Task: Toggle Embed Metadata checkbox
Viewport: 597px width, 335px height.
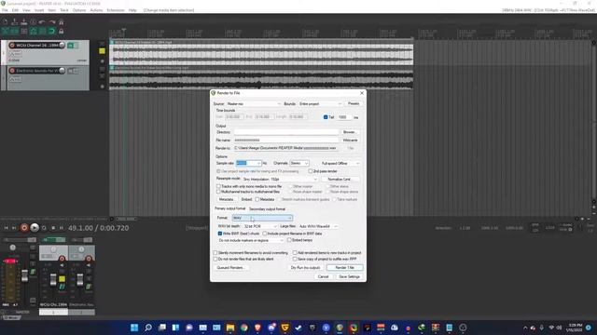Action: click(x=257, y=199)
